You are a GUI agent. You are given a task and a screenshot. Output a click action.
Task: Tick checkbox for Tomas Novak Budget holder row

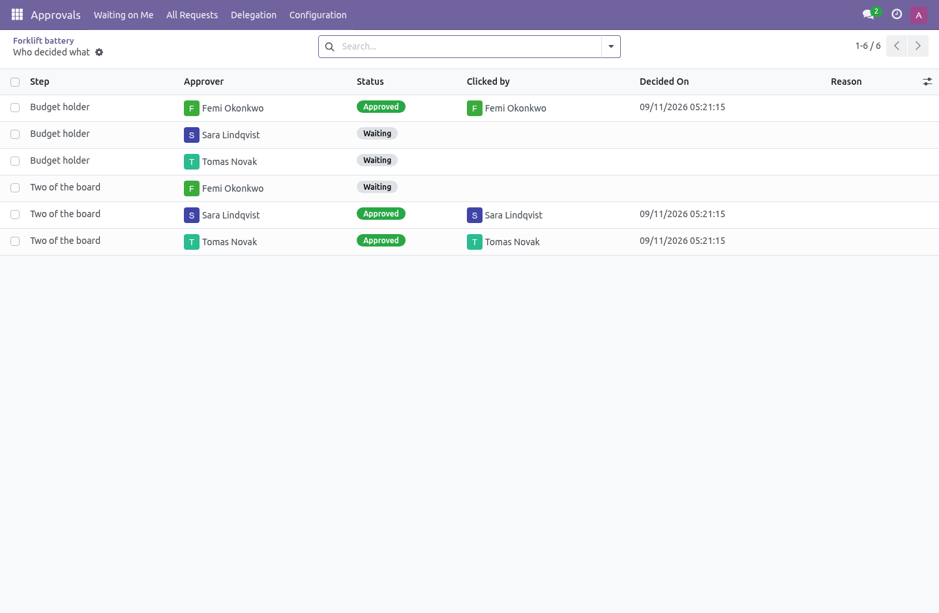point(15,161)
